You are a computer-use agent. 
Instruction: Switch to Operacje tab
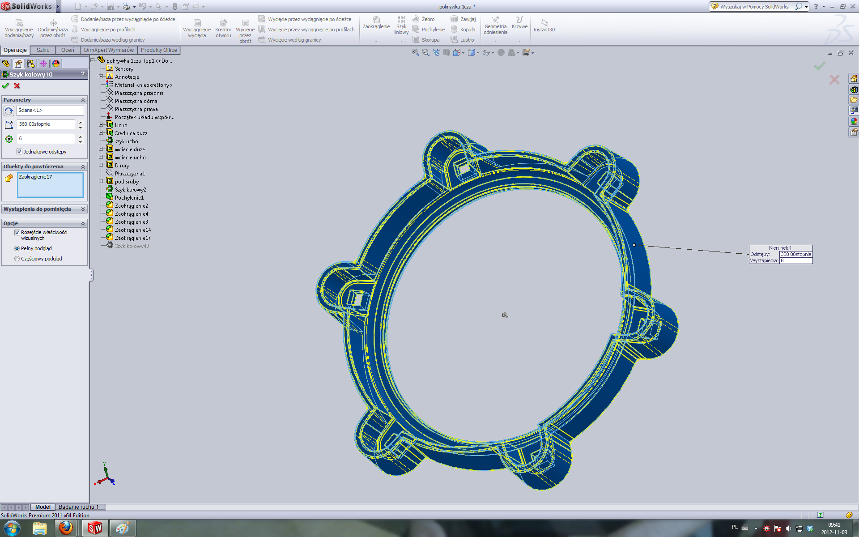15,50
